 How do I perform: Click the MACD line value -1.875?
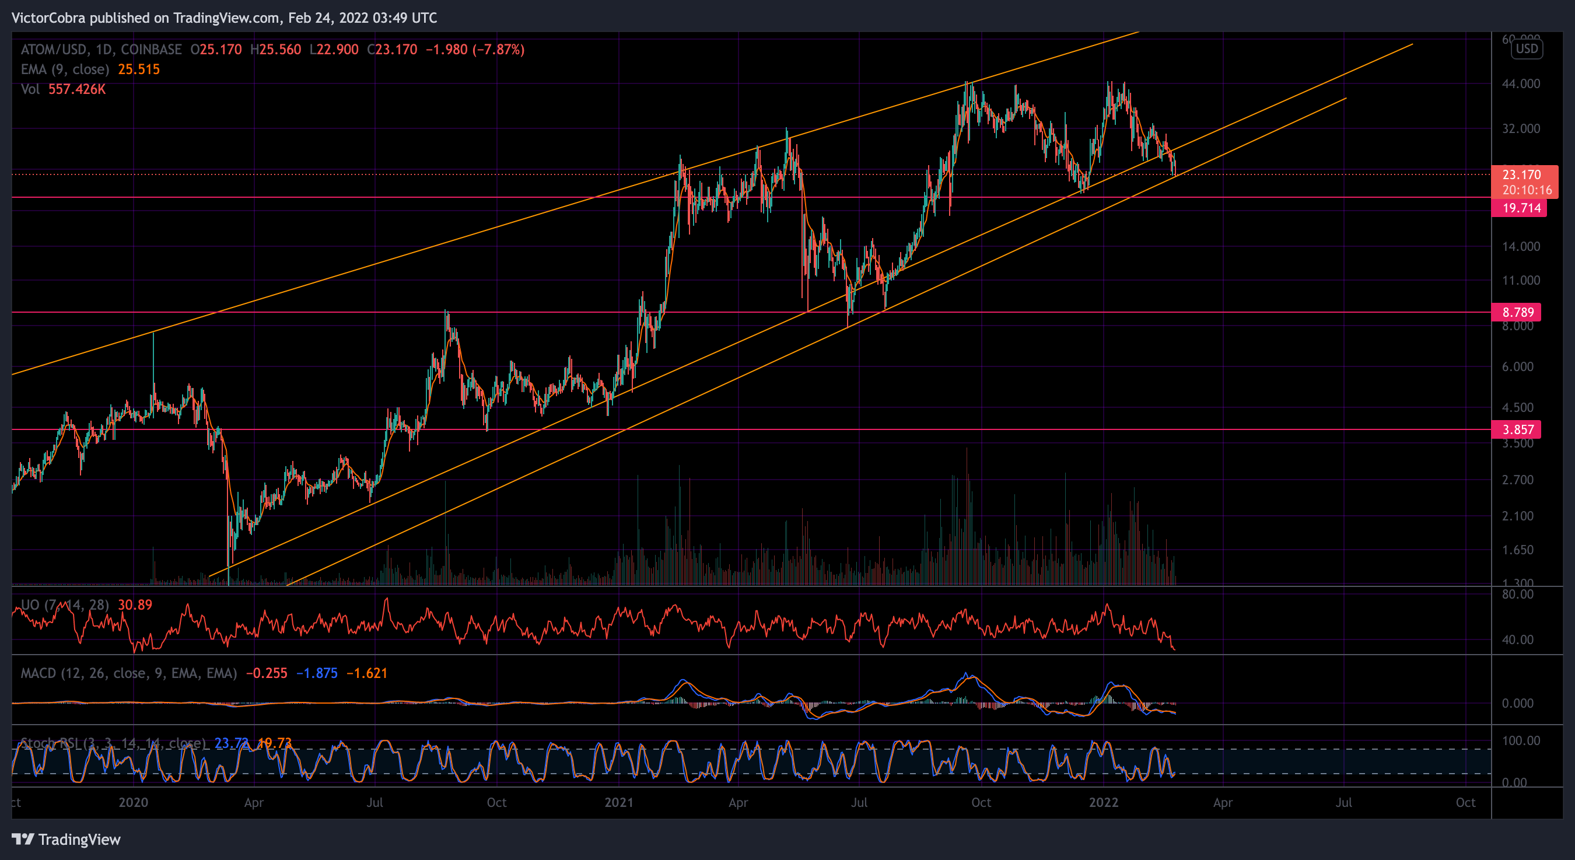point(317,673)
